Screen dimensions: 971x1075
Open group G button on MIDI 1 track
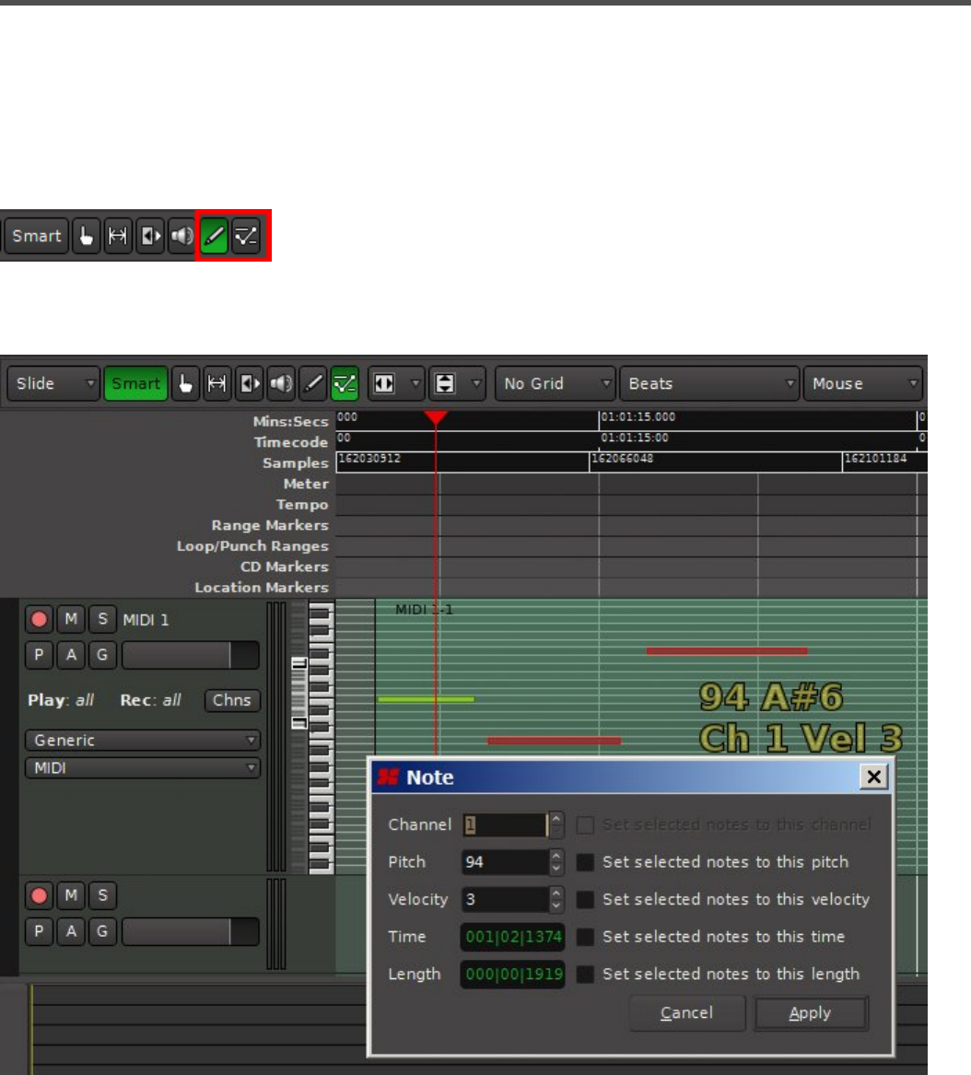point(102,655)
